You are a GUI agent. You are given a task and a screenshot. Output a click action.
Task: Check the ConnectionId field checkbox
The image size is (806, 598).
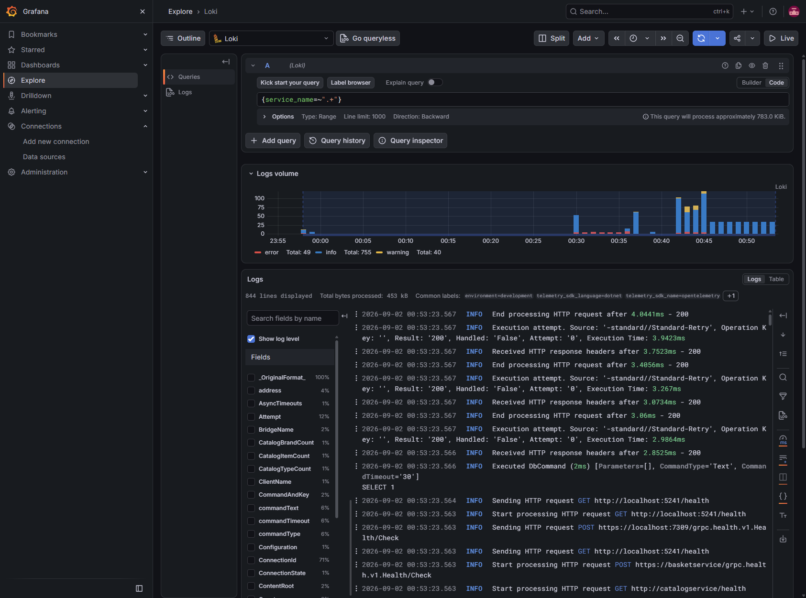[251, 560]
